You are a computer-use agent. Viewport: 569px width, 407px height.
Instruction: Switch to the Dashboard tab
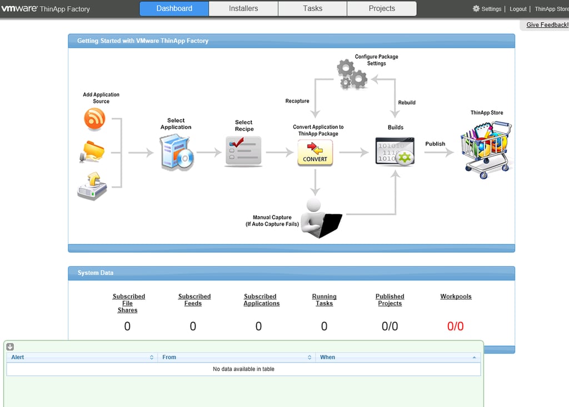pyautogui.click(x=174, y=9)
